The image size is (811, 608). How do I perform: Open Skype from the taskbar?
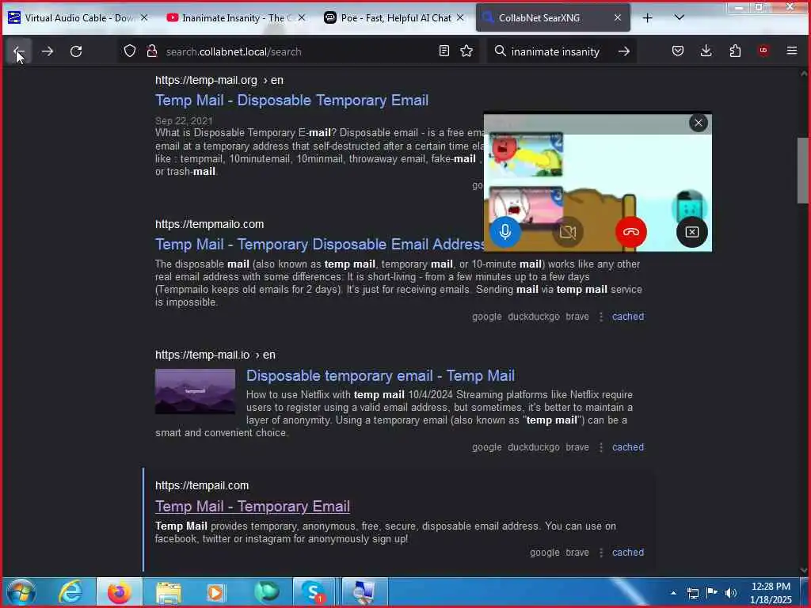tap(314, 592)
